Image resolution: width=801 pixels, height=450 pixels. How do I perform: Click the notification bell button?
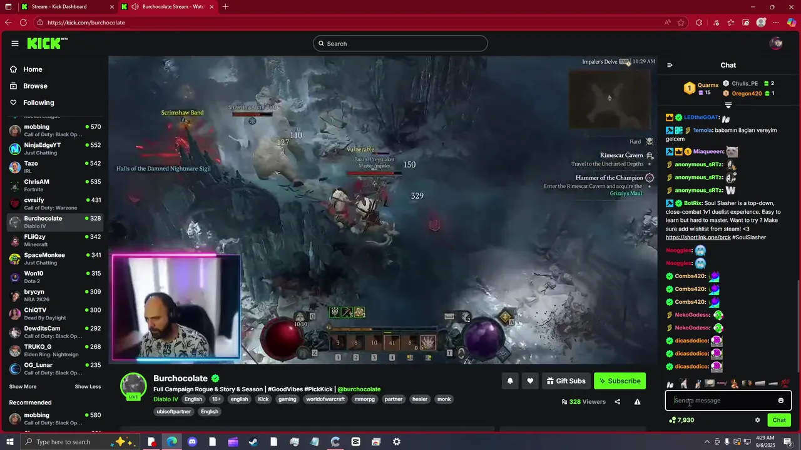pos(510,381)
